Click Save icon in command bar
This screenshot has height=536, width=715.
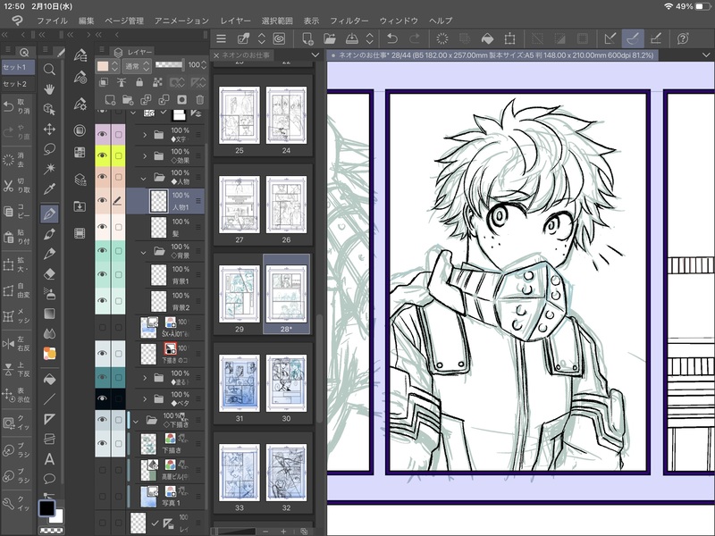click(x=351, y=38)
